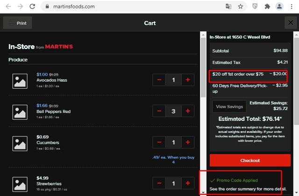Go forward in browser history
299x196 pixels.
click(20, 7)
